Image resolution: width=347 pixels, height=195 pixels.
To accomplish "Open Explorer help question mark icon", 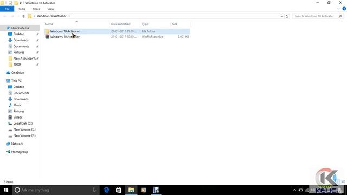I will 344,9.
